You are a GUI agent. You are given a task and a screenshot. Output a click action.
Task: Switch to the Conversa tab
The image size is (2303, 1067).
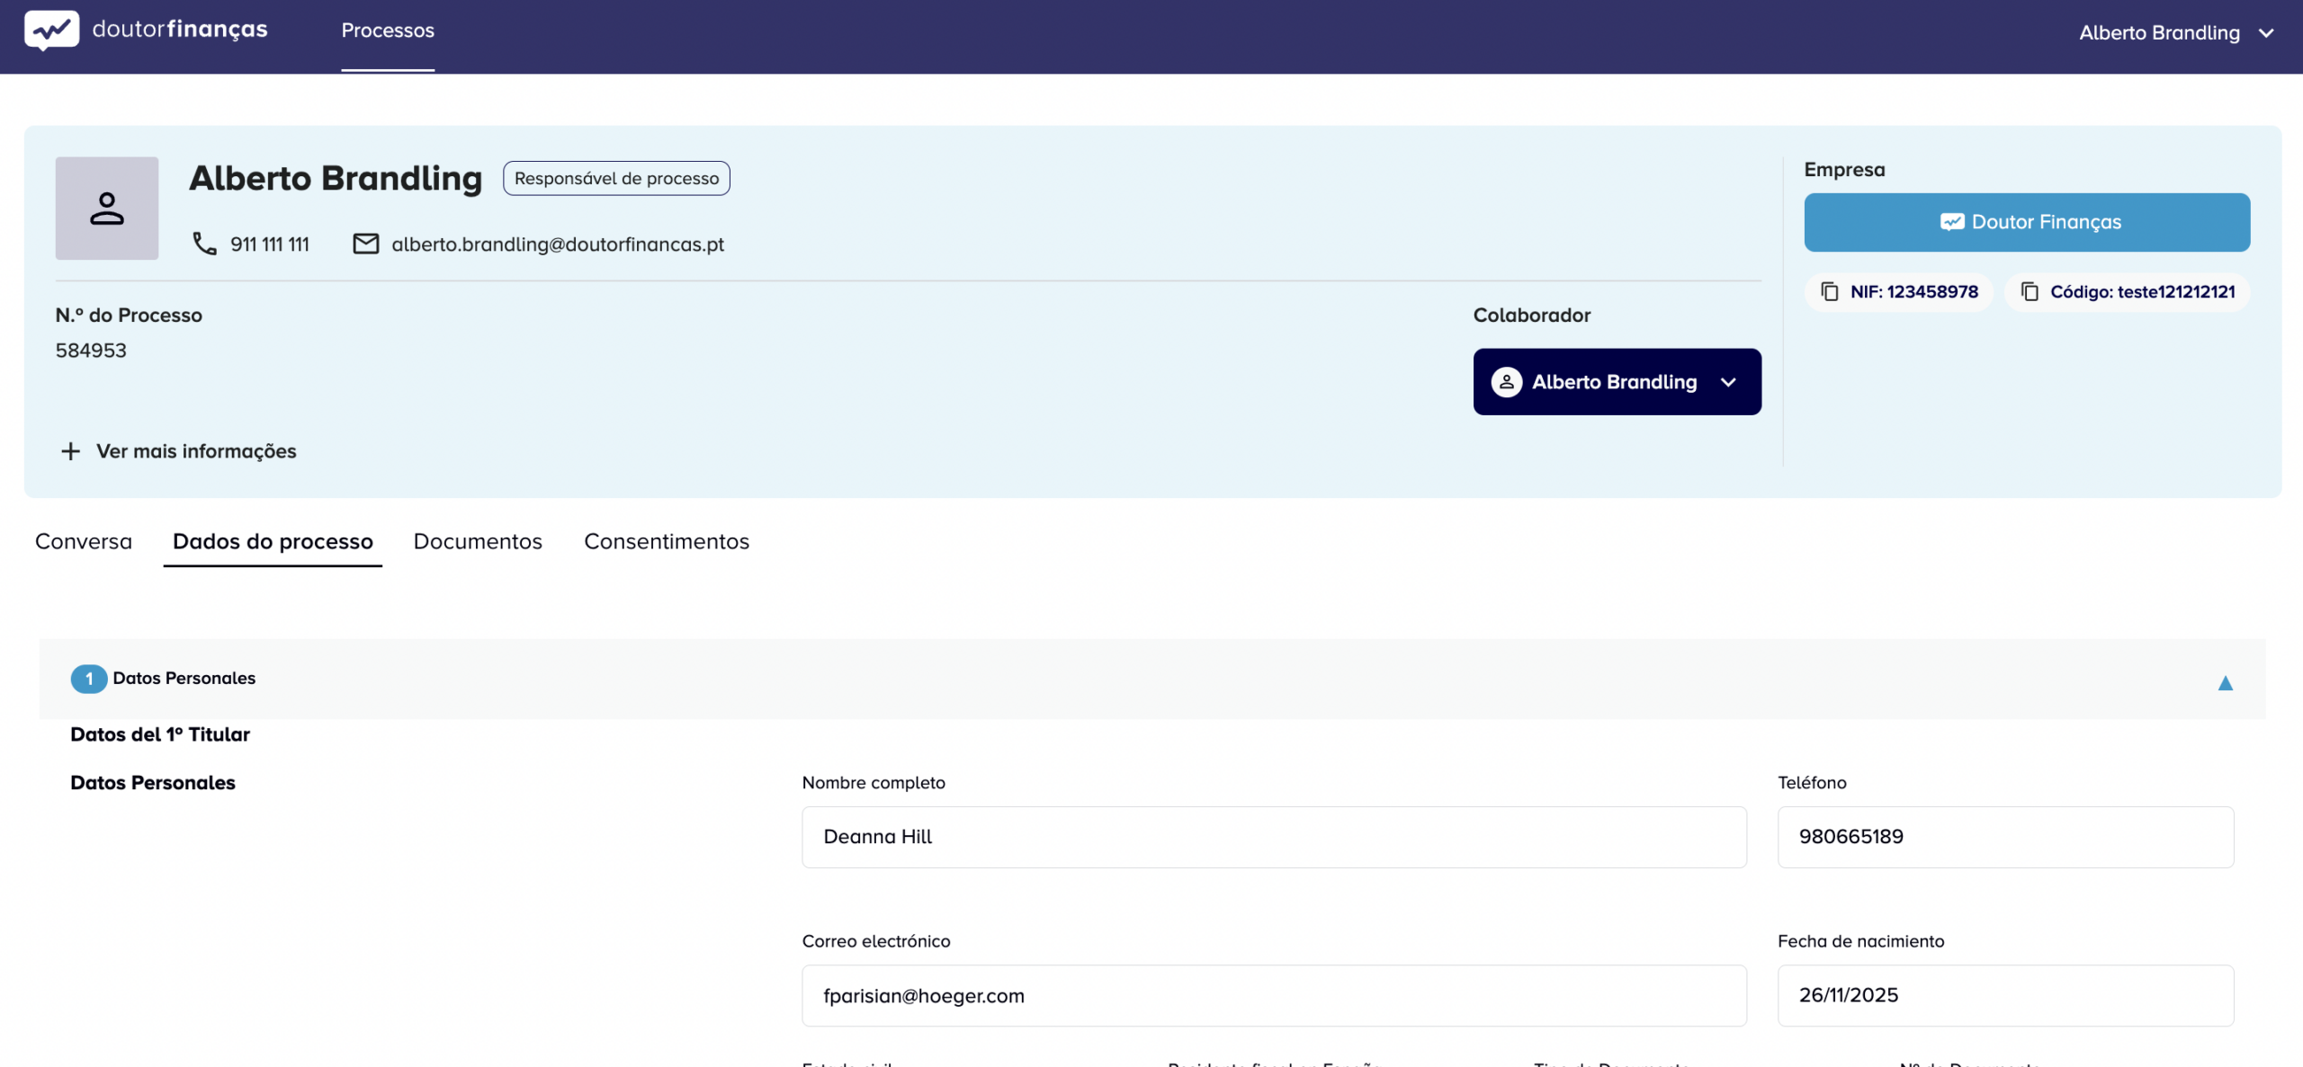pos(83,541)
